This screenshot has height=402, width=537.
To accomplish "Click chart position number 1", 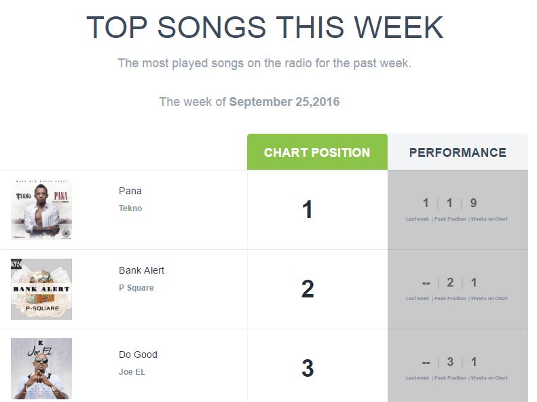I will coord(308,210).
